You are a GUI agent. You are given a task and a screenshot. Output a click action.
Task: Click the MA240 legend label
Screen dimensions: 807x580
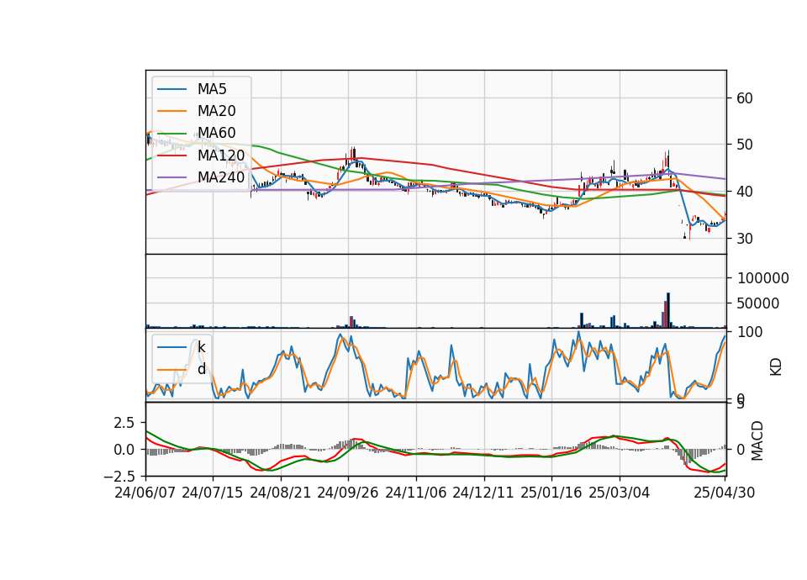click(221, 177)
